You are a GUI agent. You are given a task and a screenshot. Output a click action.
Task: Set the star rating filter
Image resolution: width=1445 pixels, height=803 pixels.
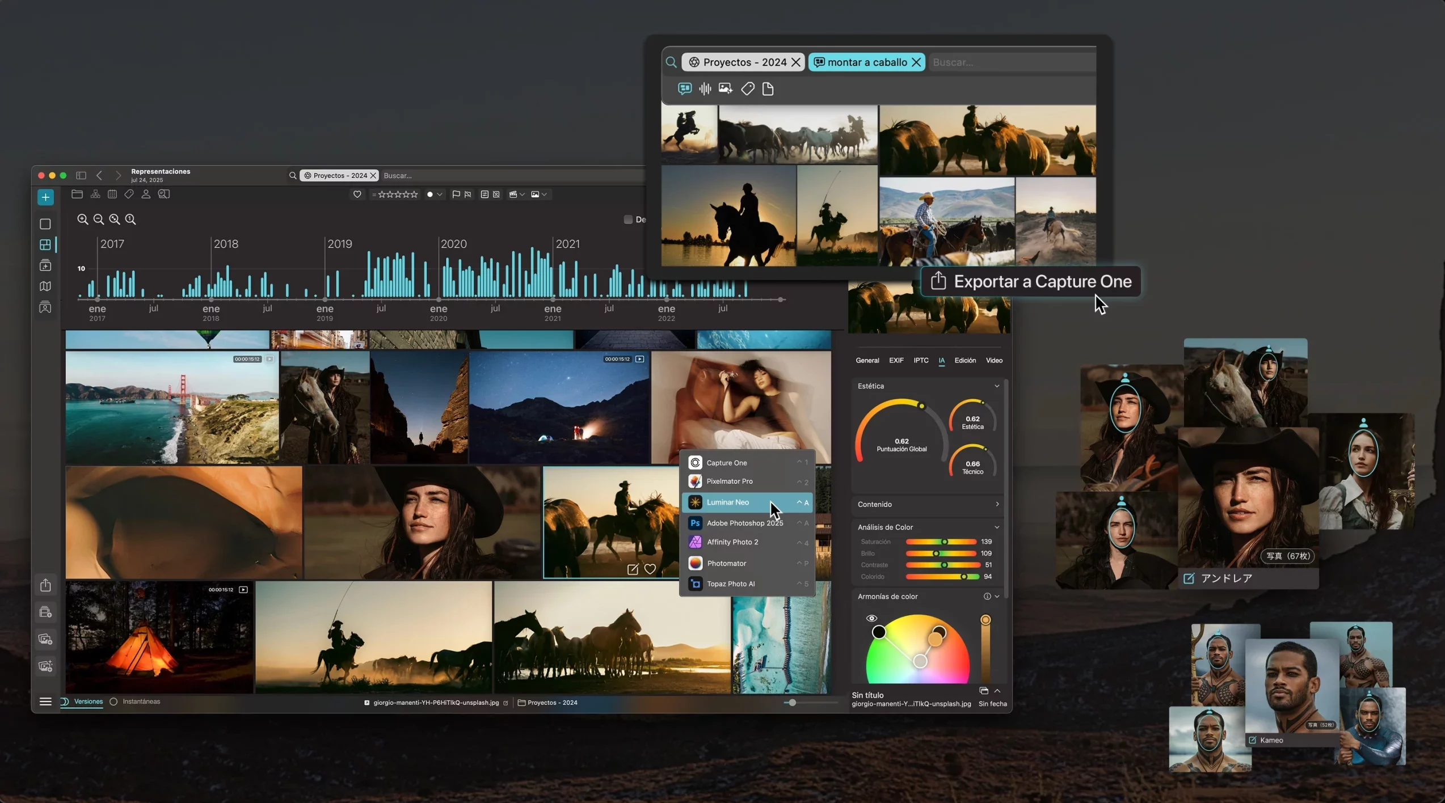[395, 195]
